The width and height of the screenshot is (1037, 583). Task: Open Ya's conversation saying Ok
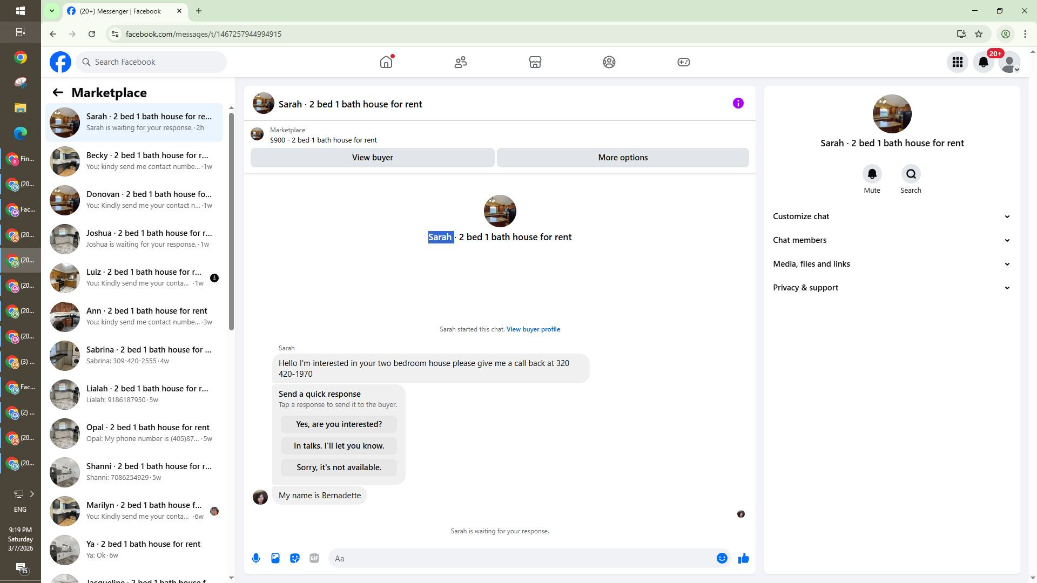coord(134,550)
